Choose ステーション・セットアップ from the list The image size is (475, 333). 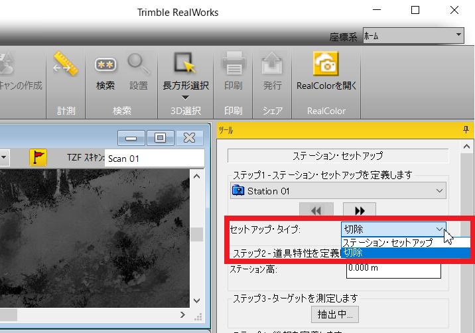405,242
